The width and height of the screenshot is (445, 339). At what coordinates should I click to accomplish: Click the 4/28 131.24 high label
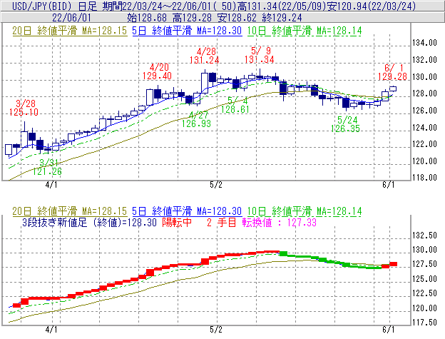[205, 56]
